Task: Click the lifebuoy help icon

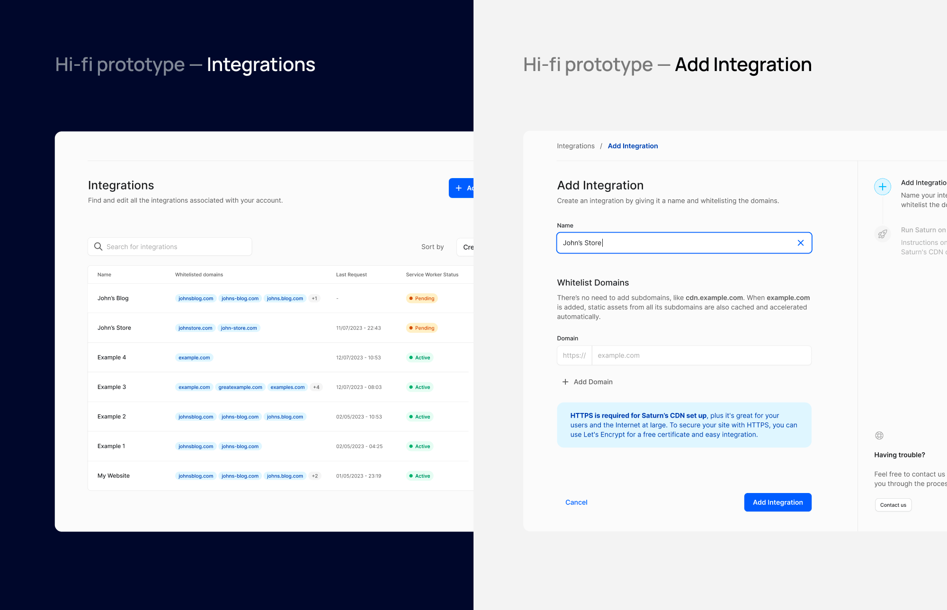Action: (879, 436)
